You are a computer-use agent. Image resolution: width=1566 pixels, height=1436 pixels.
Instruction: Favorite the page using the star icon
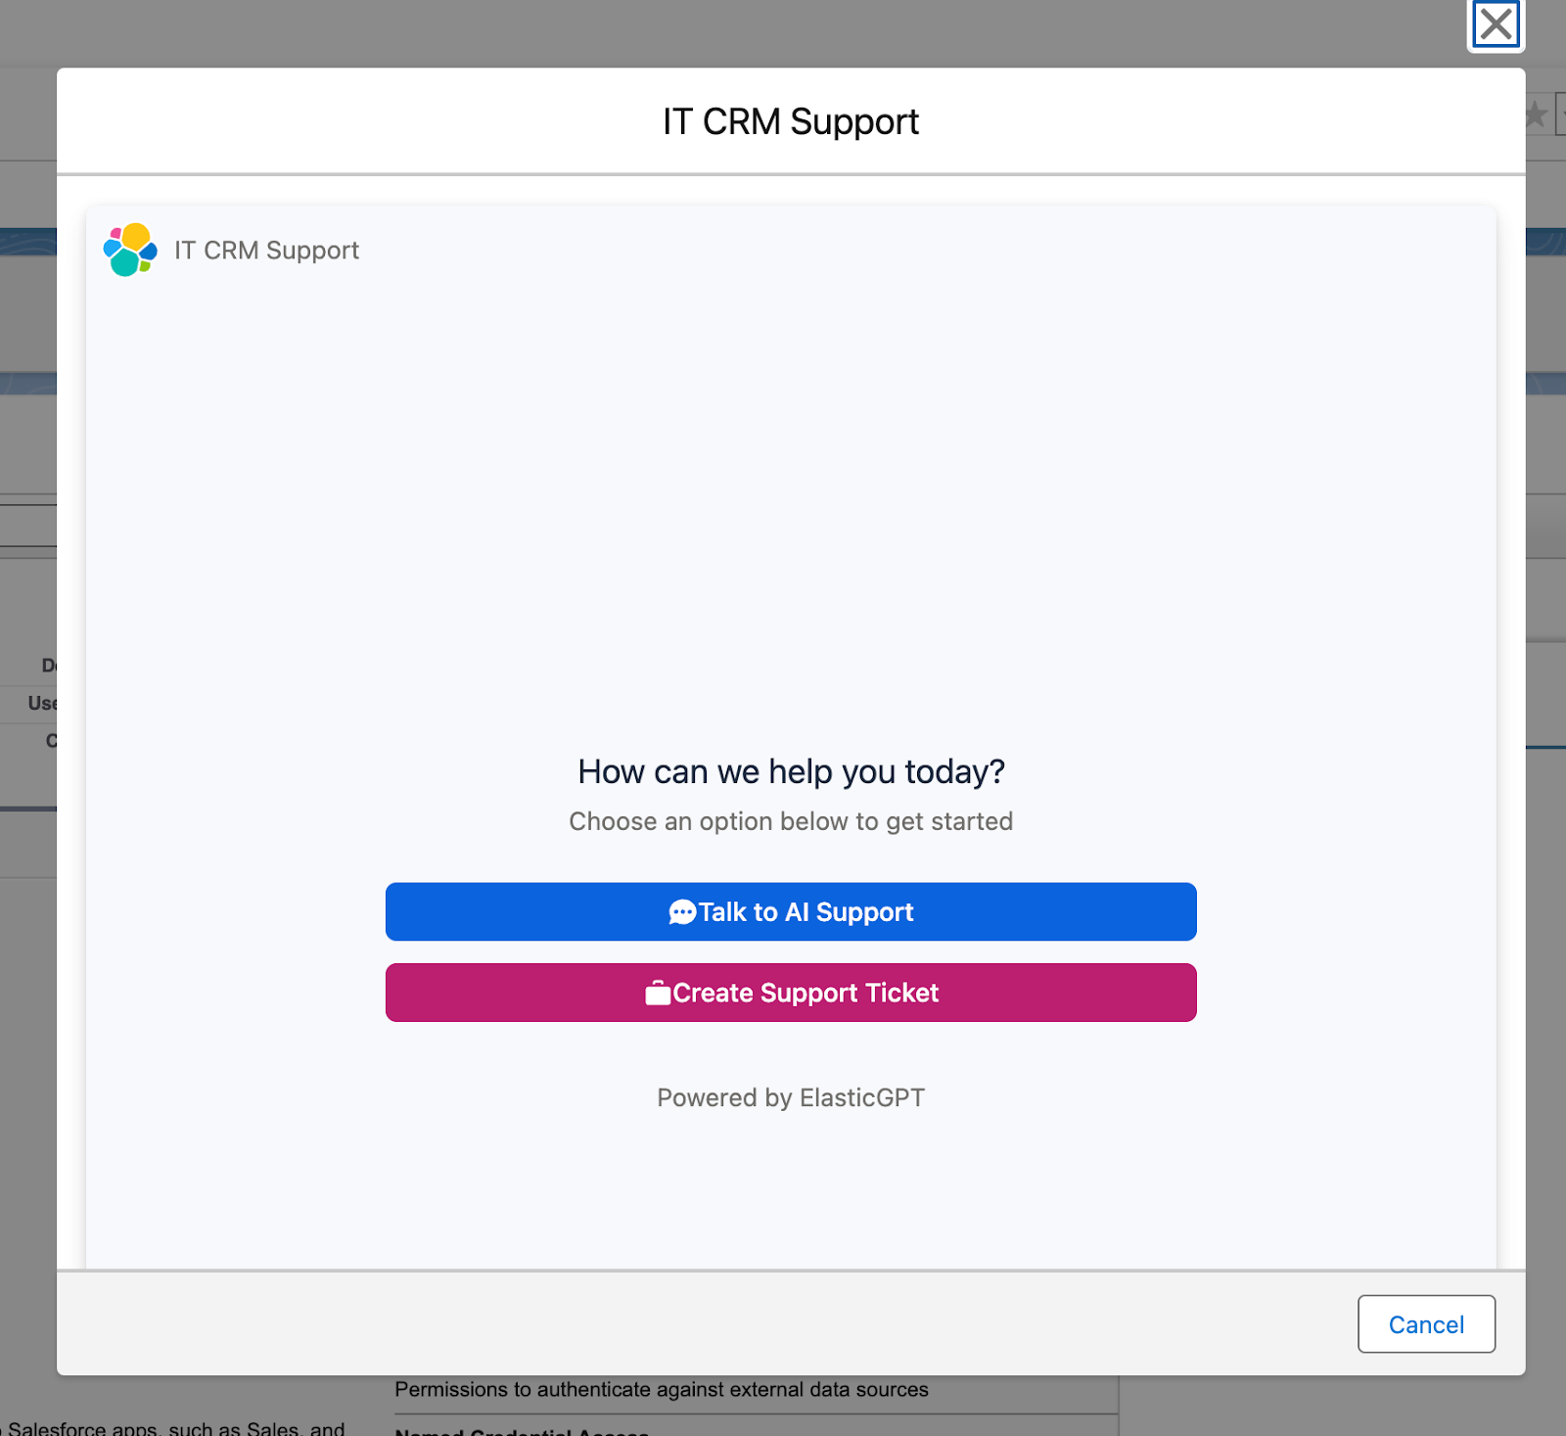tap(1539, 115)
